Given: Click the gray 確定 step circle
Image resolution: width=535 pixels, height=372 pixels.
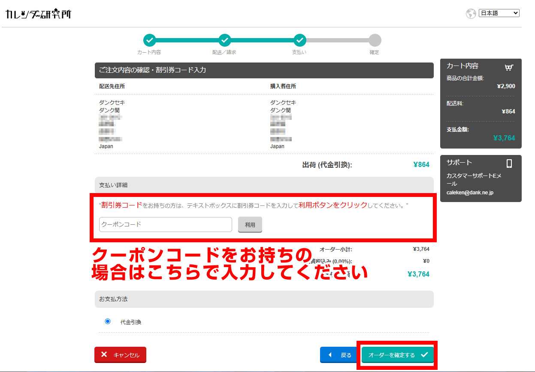Looking at the screenshot, I should (375, 40).
